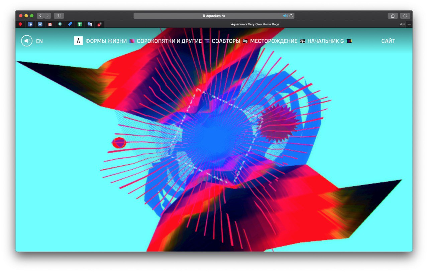Open the green chat-bubble pinned tab

pyautogui.click(x=60, y=24)
